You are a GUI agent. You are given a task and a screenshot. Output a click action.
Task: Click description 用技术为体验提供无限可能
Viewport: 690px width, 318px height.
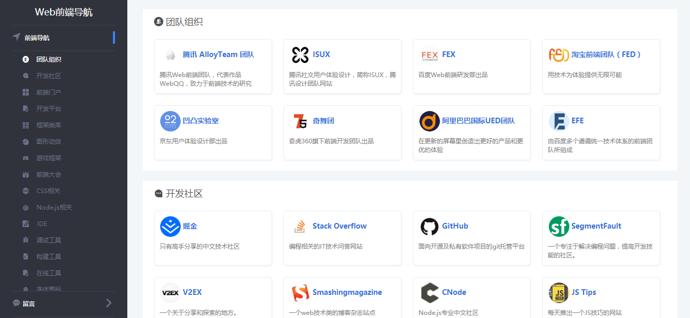click(585, 75)
